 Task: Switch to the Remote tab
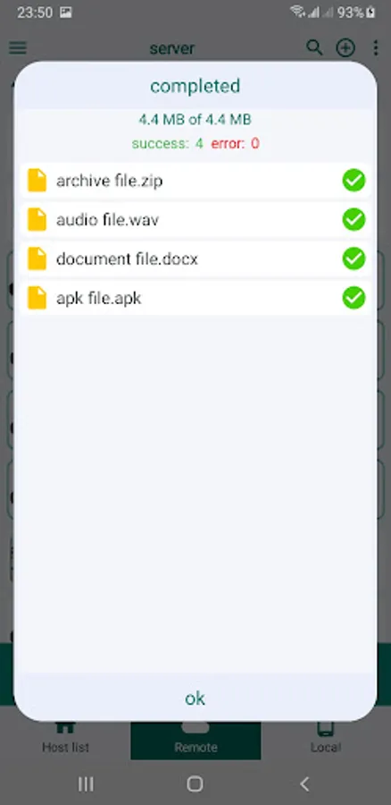click(195, 740)
